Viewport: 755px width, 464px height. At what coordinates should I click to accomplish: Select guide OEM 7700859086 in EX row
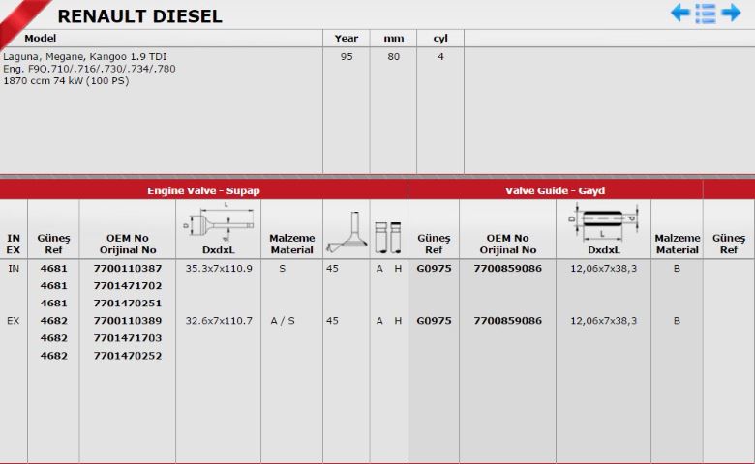pos(507,320)
